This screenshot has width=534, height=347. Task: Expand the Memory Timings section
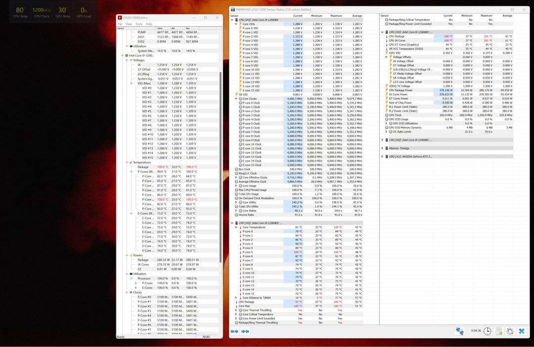(382, 148)
